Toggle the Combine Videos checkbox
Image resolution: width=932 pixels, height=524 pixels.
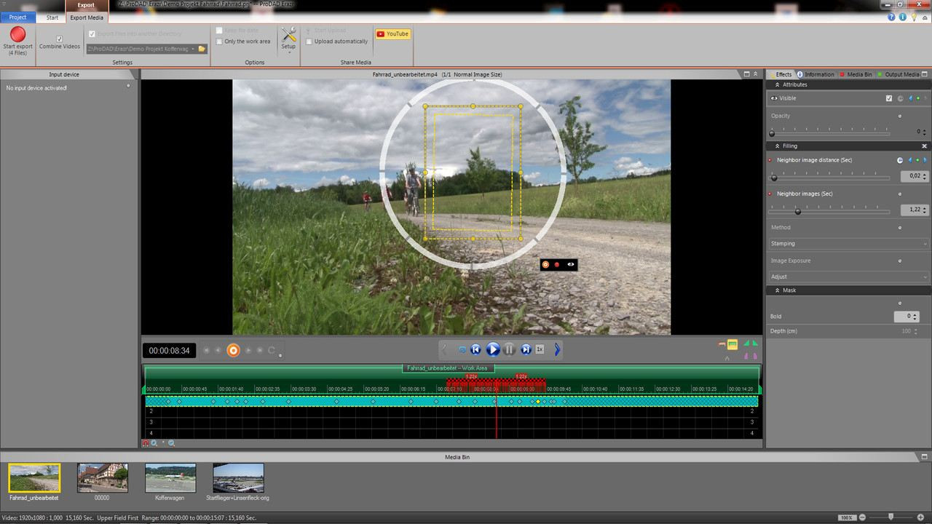pos(60,39)
